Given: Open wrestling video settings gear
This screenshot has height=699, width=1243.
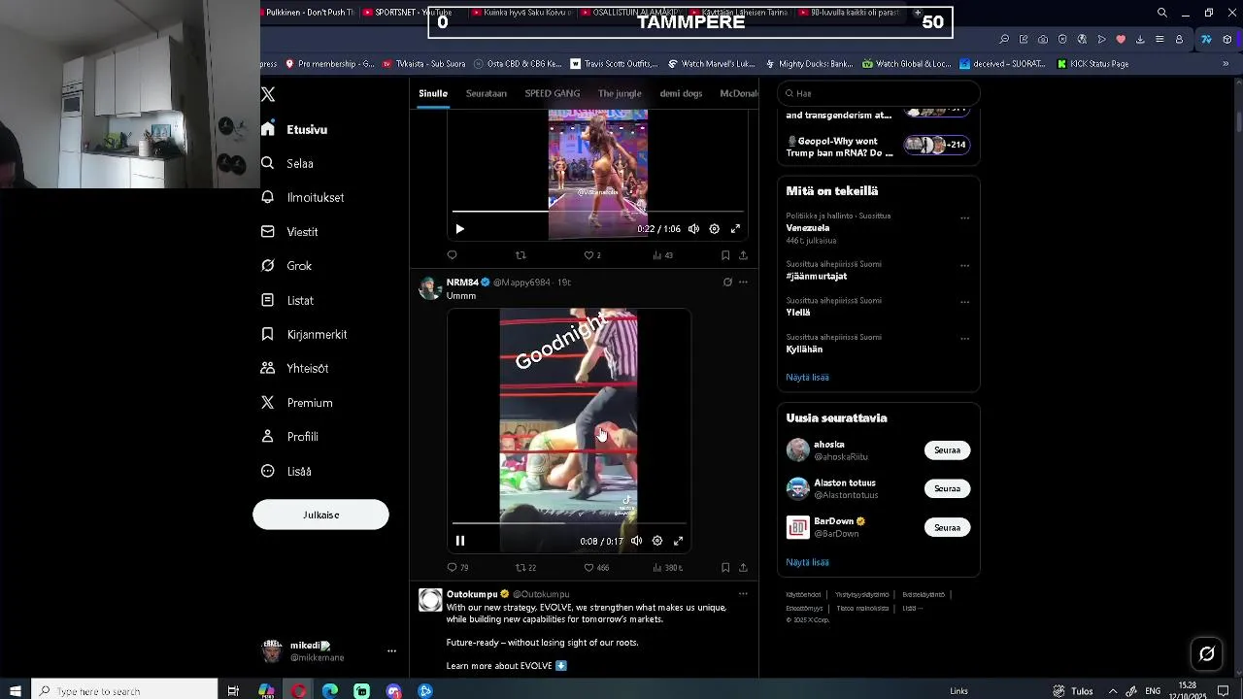Looking at the screenshot, I should [657, 541].
